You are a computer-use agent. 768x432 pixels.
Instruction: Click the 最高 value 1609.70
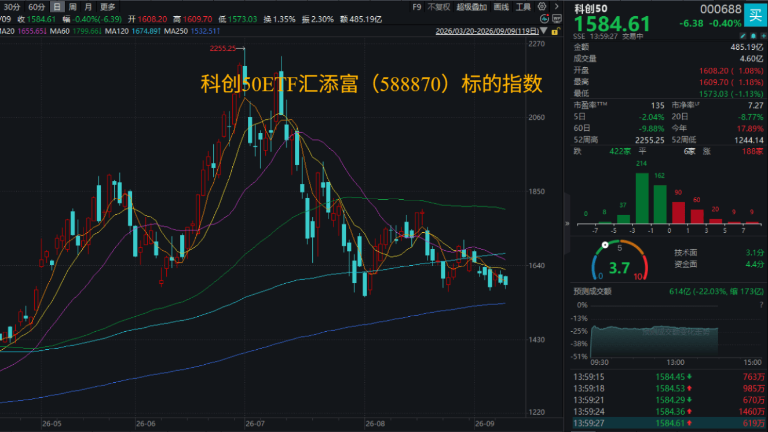[712, 82]
